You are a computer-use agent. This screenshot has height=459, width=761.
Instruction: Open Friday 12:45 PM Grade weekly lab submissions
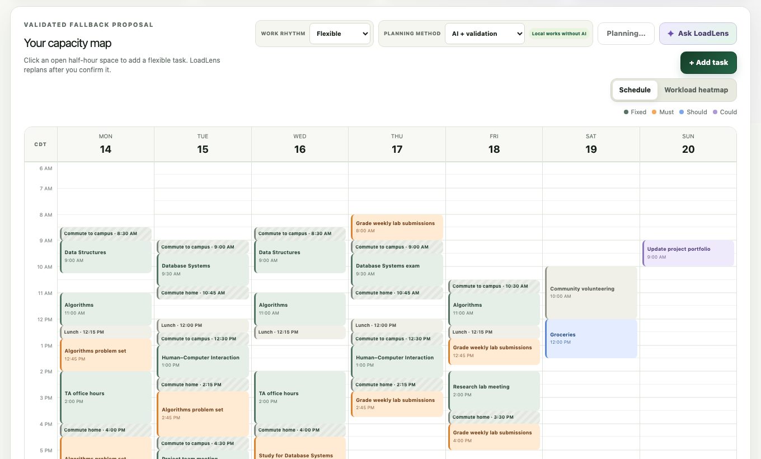coord(494,352)
